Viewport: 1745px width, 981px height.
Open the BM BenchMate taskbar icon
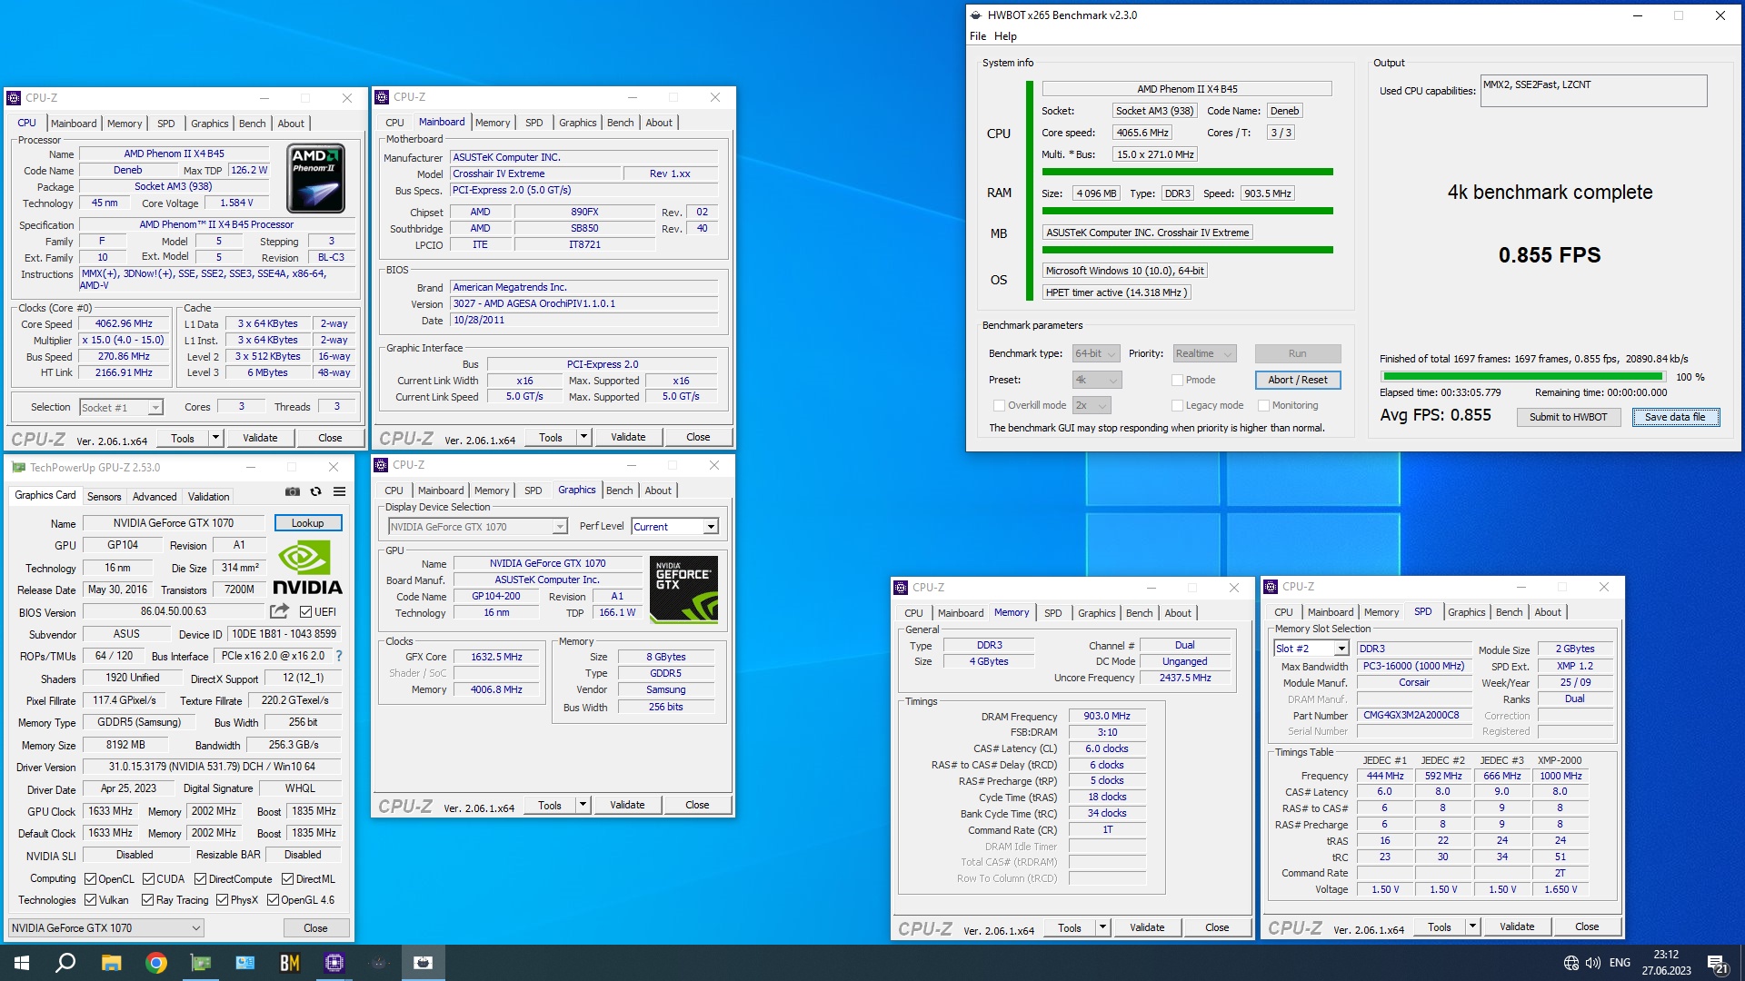[290, 963]
